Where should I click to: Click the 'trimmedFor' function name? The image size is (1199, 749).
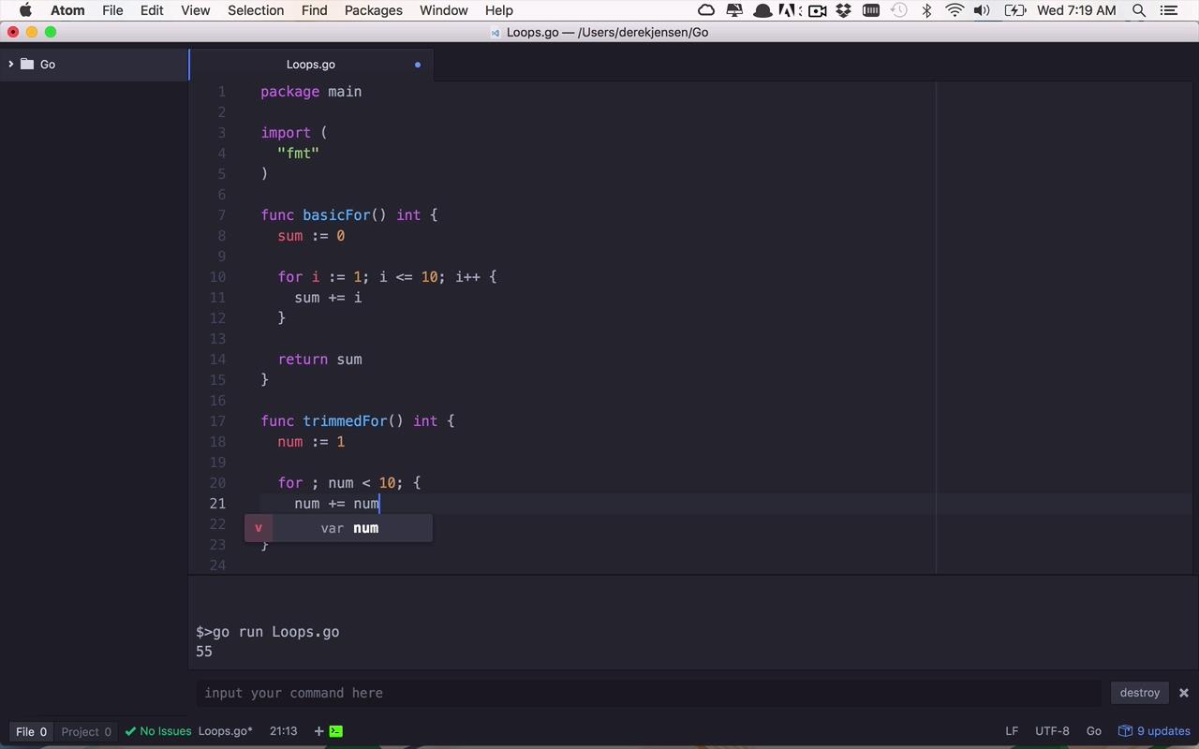pyautogui.click(x=345, y=421)
